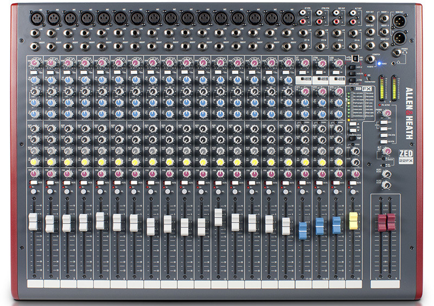
Task: Click the channel 4 LINE input jack
Action: pyautogui.click(x=85, y=33)
